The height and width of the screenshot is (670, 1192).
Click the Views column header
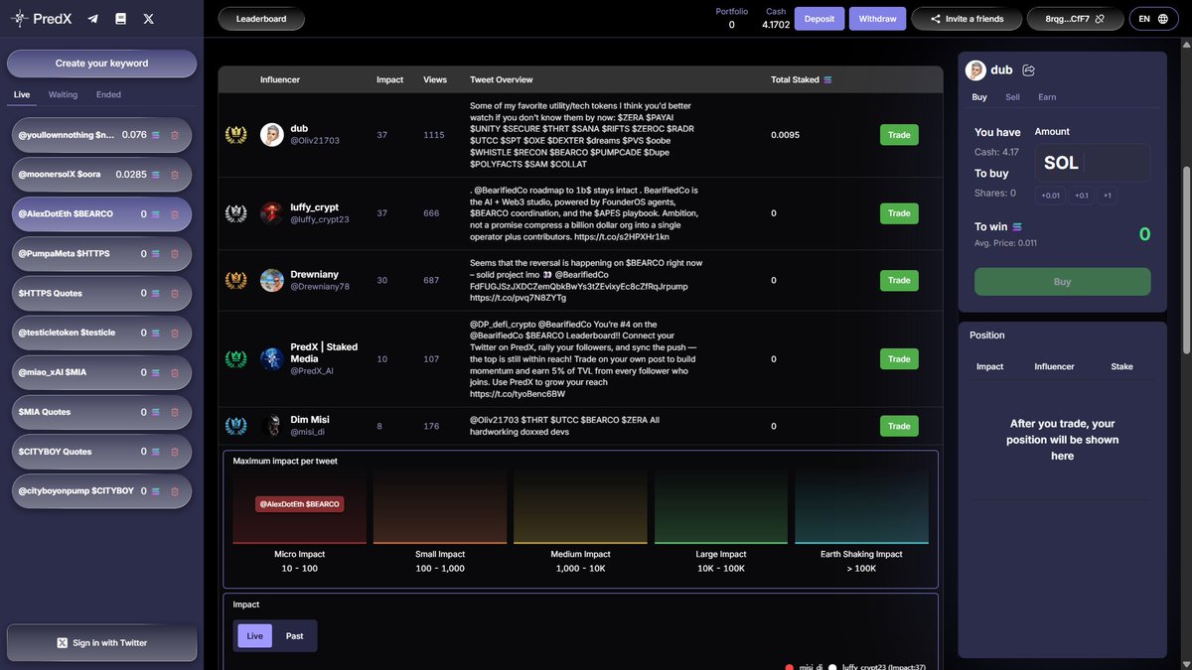[435, 79]
